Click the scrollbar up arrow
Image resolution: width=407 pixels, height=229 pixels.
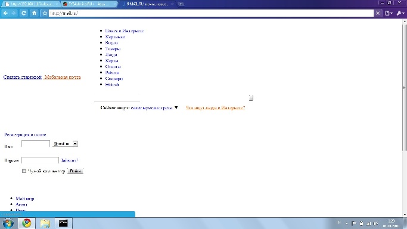pyautogui.click(x=405, y=22)
